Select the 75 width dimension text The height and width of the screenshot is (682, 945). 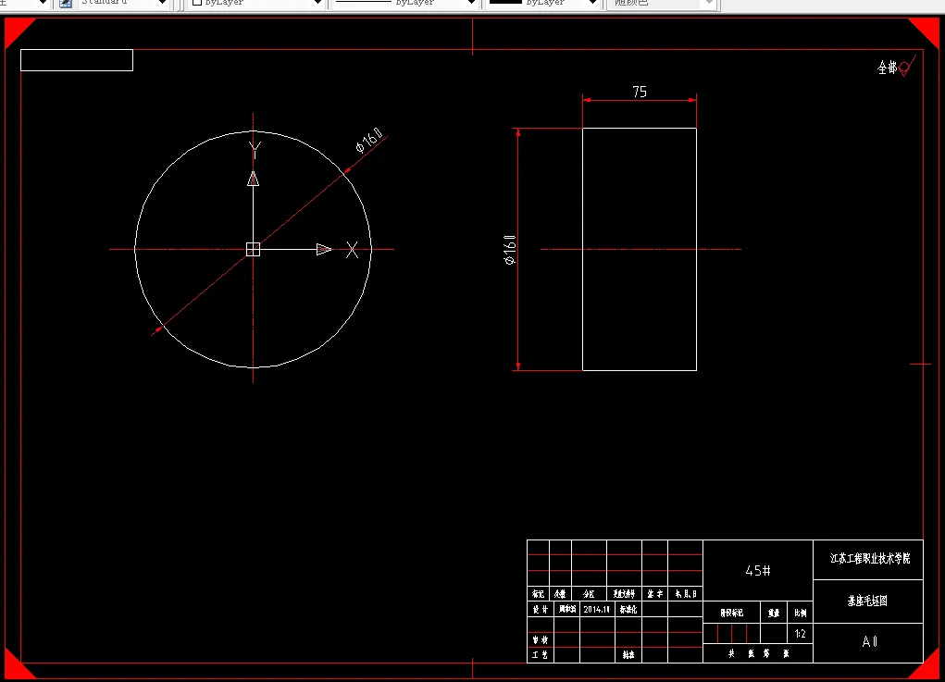[640, 92]
